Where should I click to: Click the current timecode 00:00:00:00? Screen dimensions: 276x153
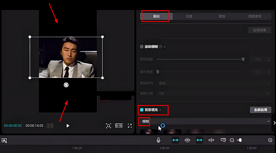coord(13,126)
